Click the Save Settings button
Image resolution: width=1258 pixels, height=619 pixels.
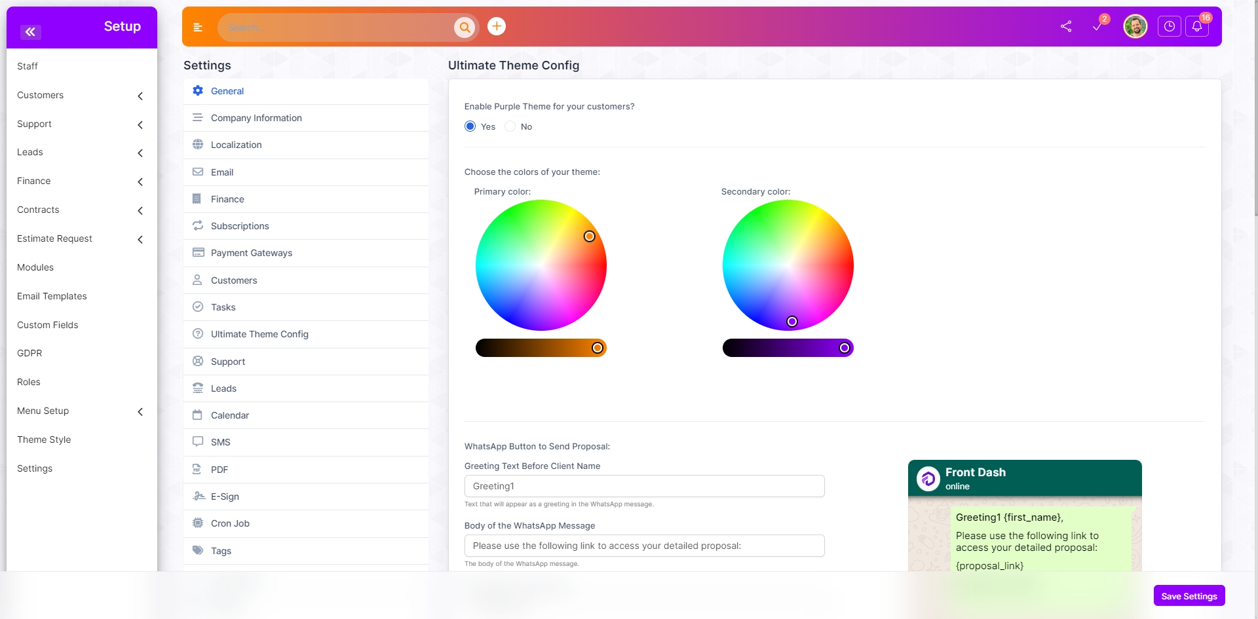(1189, 595)
